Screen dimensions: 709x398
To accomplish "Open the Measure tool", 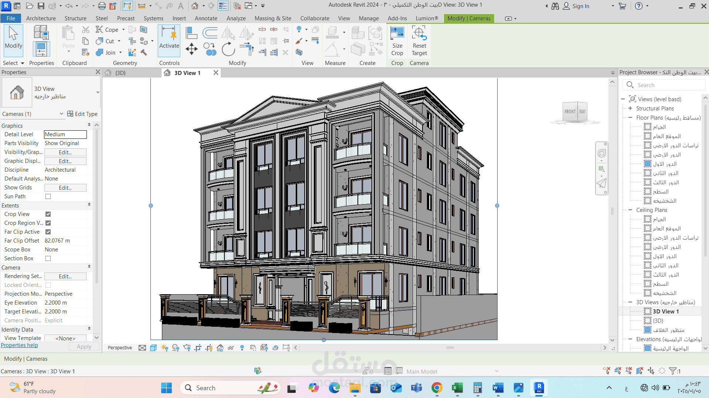I will tap(332, 49).
